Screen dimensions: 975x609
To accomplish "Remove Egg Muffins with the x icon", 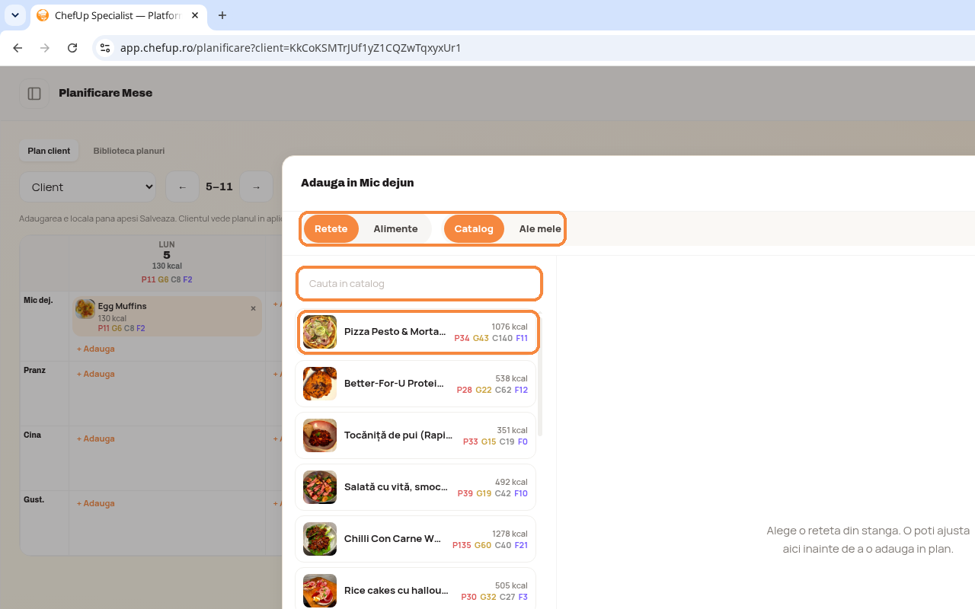I will click(x=253, y=308).
